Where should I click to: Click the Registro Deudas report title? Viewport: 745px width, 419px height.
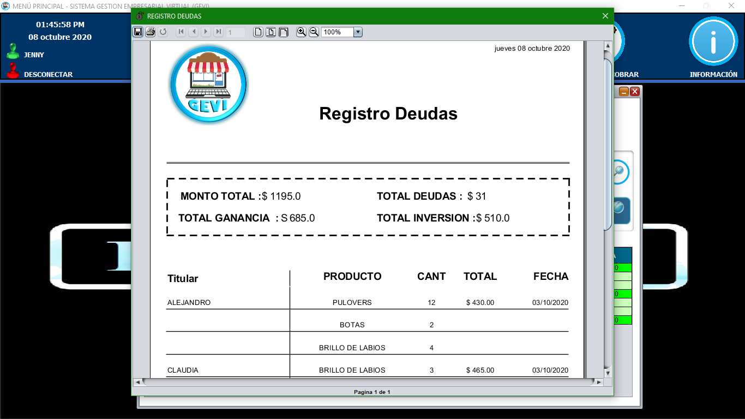pyautogui.click(x=388, y=113)
